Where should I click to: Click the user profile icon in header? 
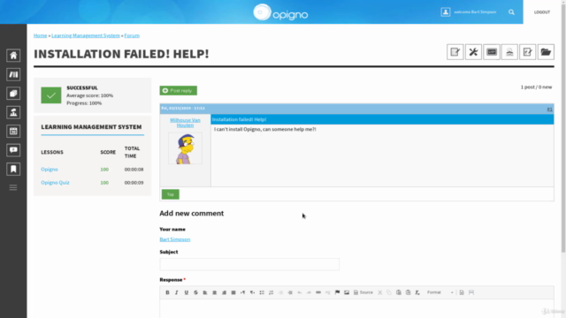coord(446,11)
